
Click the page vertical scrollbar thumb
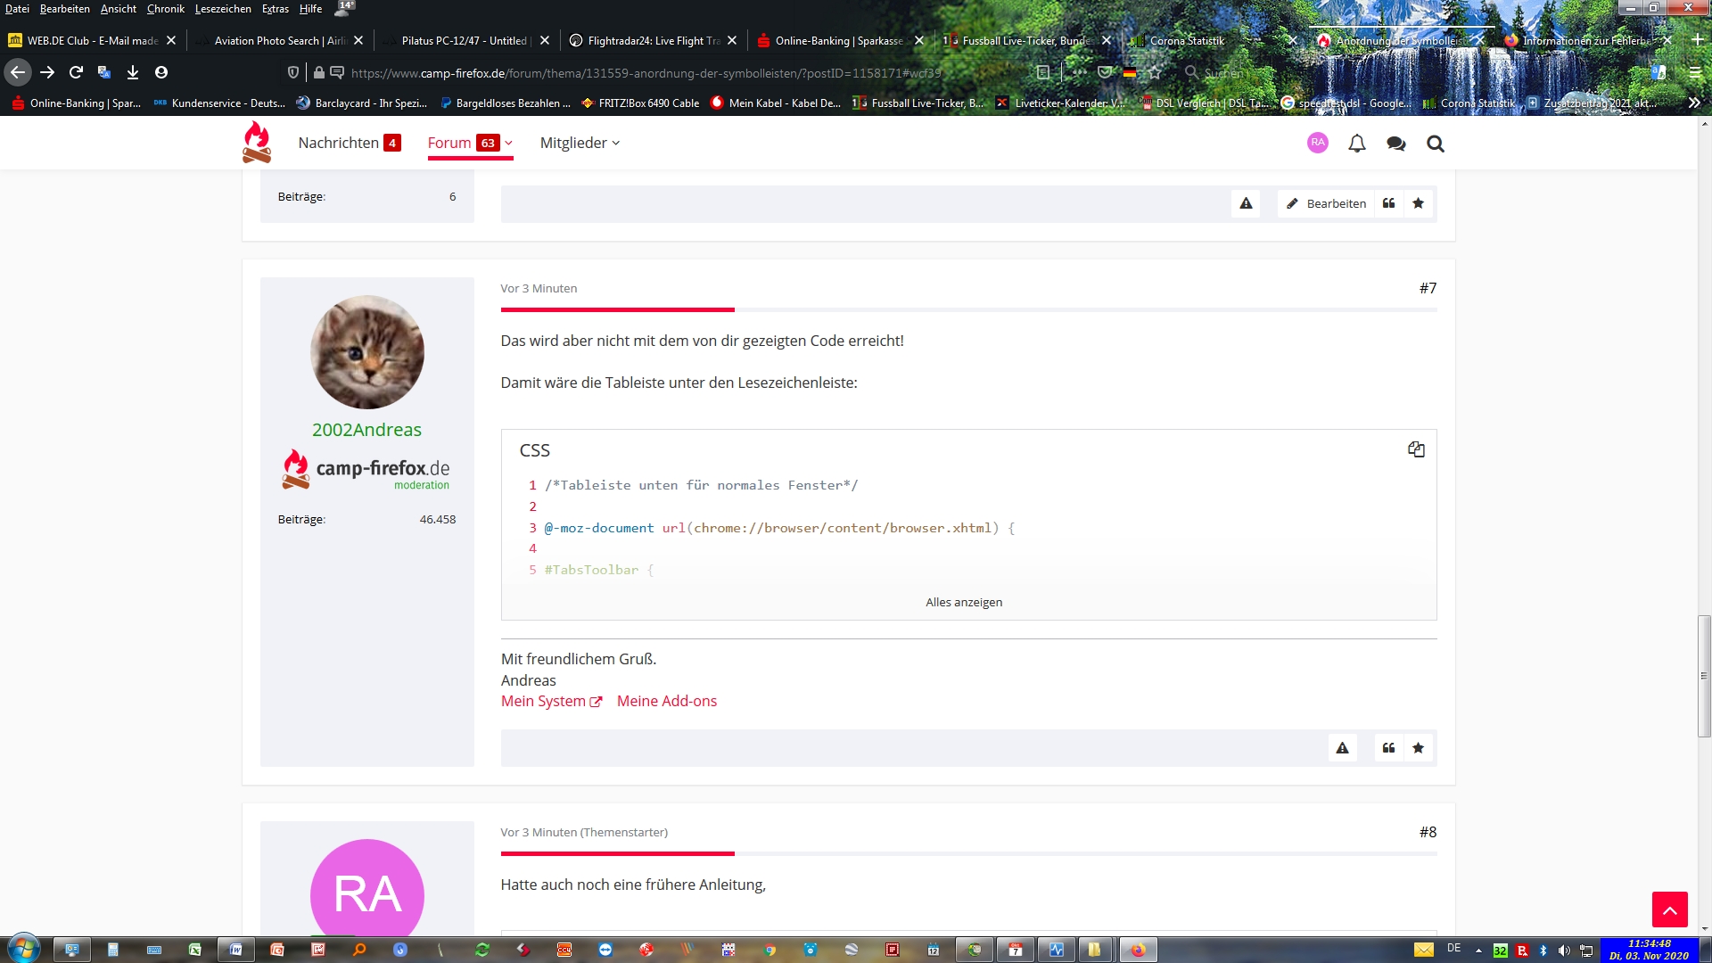click(x=1703, y=675)
